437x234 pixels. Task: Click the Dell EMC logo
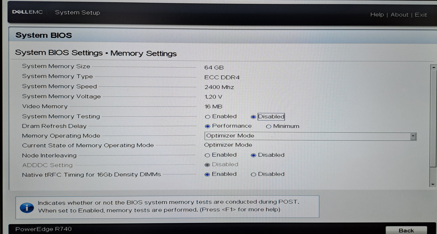(x=28, y=12)
